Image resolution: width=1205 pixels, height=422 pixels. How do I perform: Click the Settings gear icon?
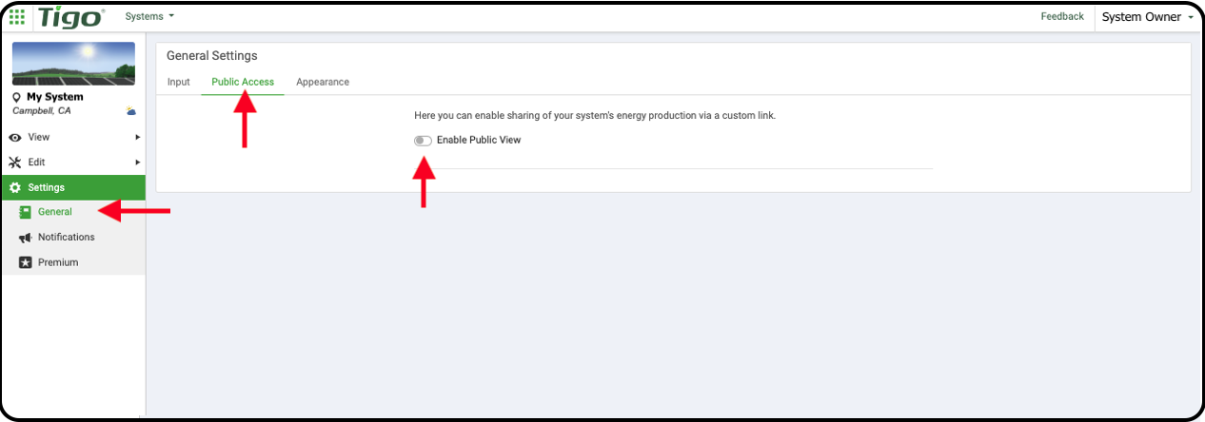[x=15, y=187]
